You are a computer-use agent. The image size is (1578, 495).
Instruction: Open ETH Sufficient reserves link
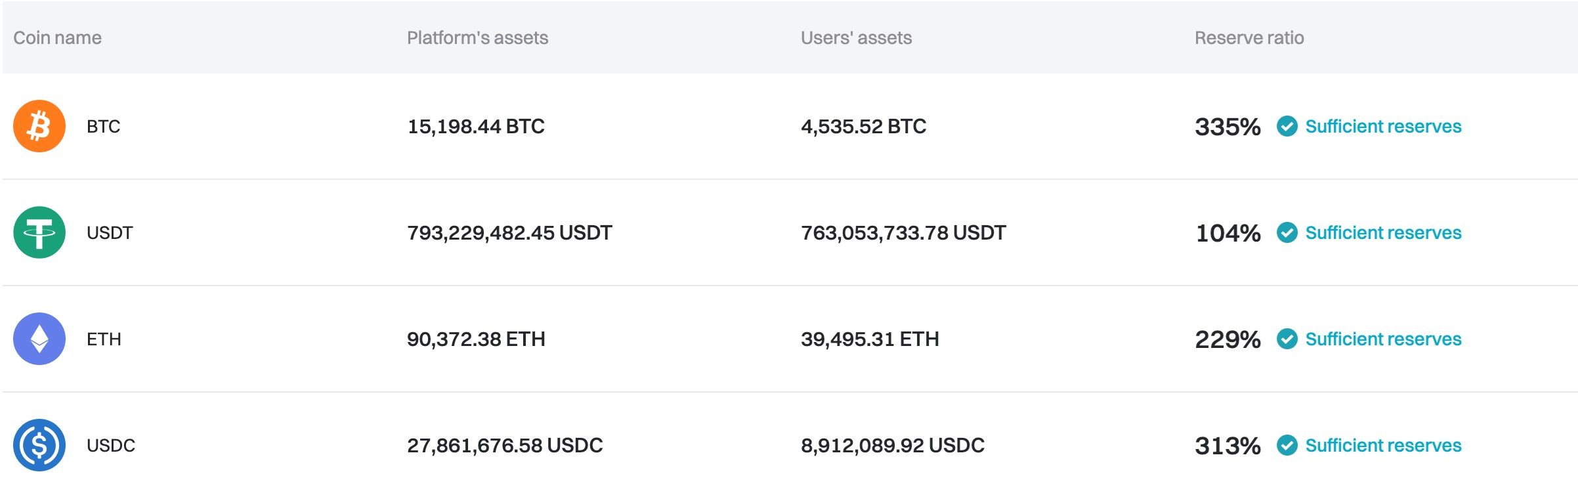[1383, 339]
